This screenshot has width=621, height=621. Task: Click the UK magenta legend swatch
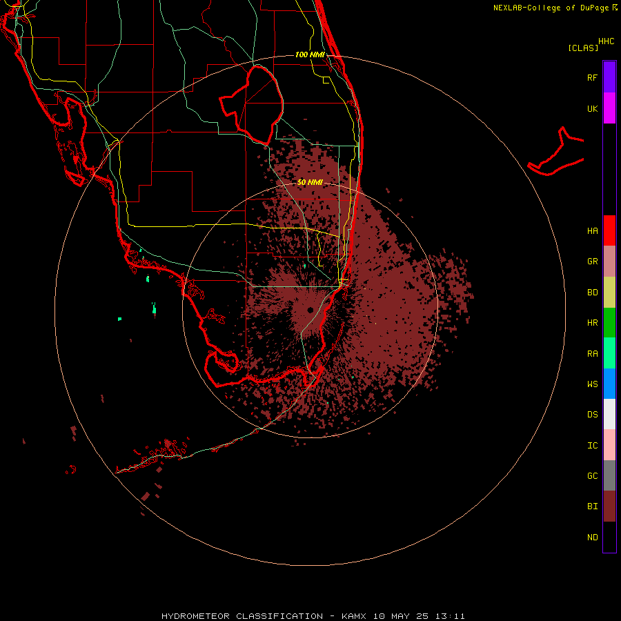pyautogui.click(x=609, y=108)
